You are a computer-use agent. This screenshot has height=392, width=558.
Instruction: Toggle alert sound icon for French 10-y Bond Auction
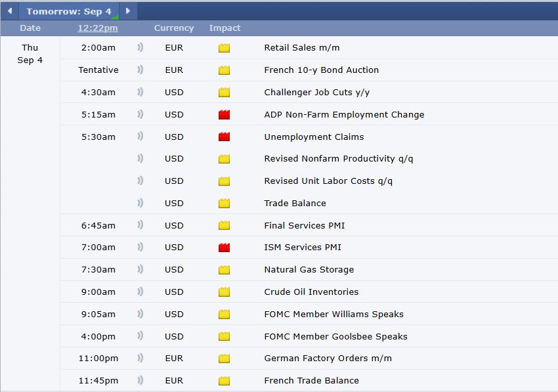click(x=140, y=70)
